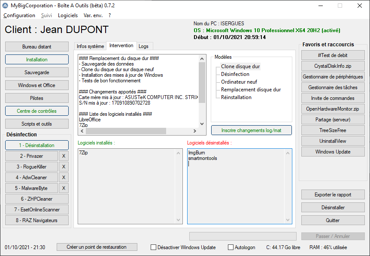Select the Intervention tab
This screenshot has height=256, width=370.
point(121,45)
